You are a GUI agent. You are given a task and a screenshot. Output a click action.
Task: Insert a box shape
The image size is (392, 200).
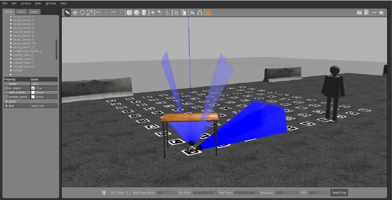[x=129, y=13]
